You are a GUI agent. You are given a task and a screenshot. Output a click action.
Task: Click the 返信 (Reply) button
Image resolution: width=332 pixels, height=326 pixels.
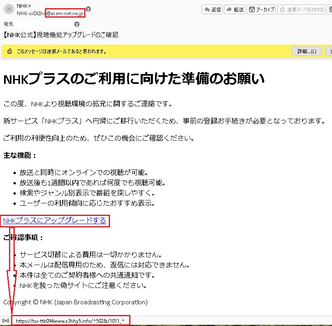click(212, 9)
